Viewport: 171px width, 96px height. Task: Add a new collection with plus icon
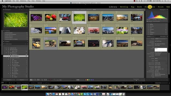[x=28, y=44]
